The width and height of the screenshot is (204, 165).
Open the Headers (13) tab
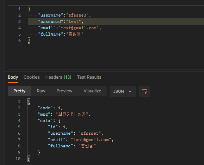click(x=58, y=77)
